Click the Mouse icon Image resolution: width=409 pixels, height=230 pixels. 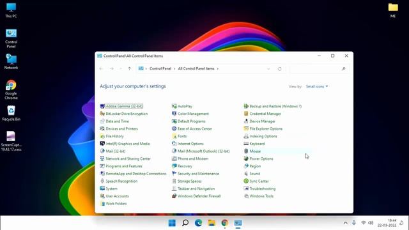click(246, 151)
